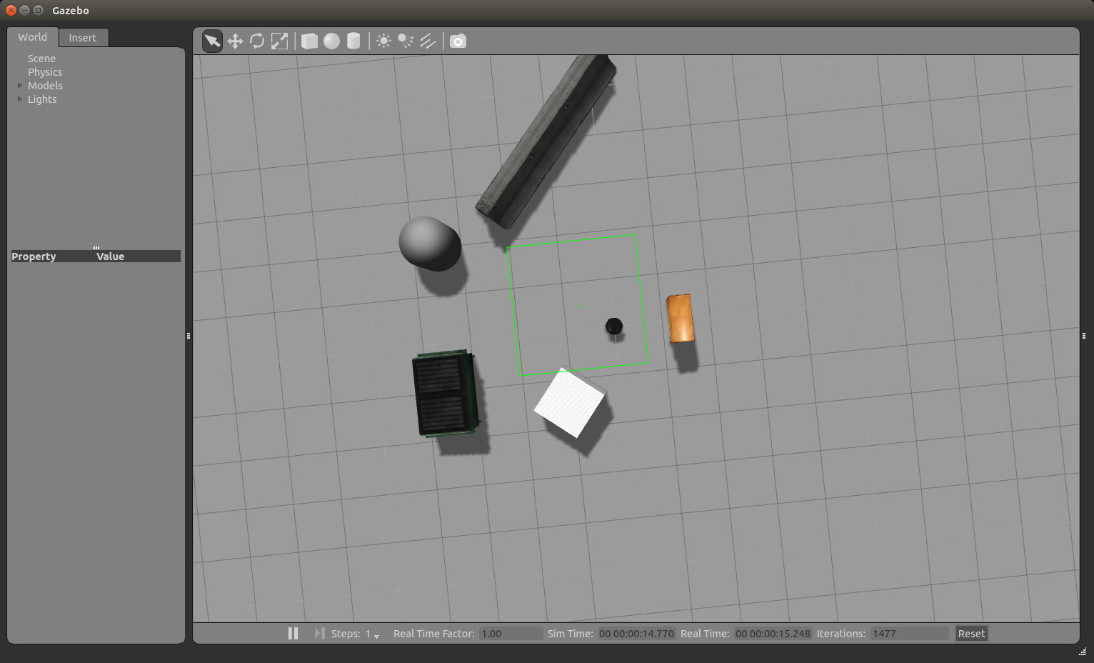Viewport: 1094px width, 663px height.
Task: Activate the translate mode tool
Action: click(x=235, y=41)
